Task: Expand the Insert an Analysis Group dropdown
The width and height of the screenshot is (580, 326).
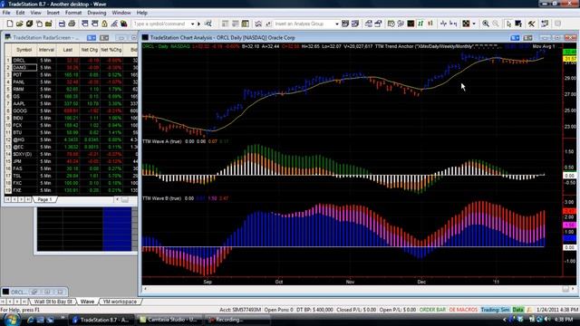Action: point(336,24)
